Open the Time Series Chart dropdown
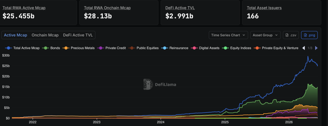 [228, 35]
